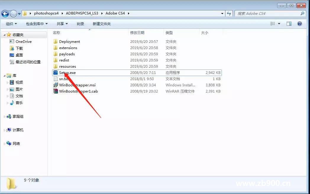Click the help question mark icon
Viewport: 310px width, 194px height.
[x=299, y=24]
